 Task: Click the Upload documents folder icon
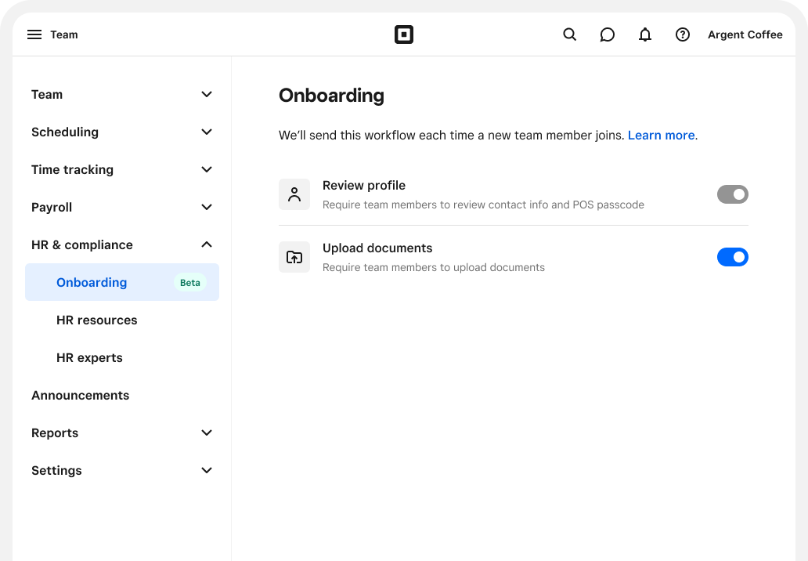pos(294,257)
